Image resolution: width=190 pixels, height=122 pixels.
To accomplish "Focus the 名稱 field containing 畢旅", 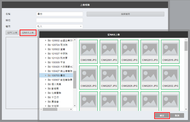I will pyautogui.click(x=60, y=14).
